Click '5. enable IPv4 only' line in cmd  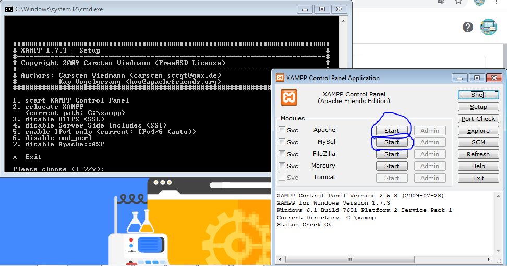pyautogui.click(x=104, y=131)
